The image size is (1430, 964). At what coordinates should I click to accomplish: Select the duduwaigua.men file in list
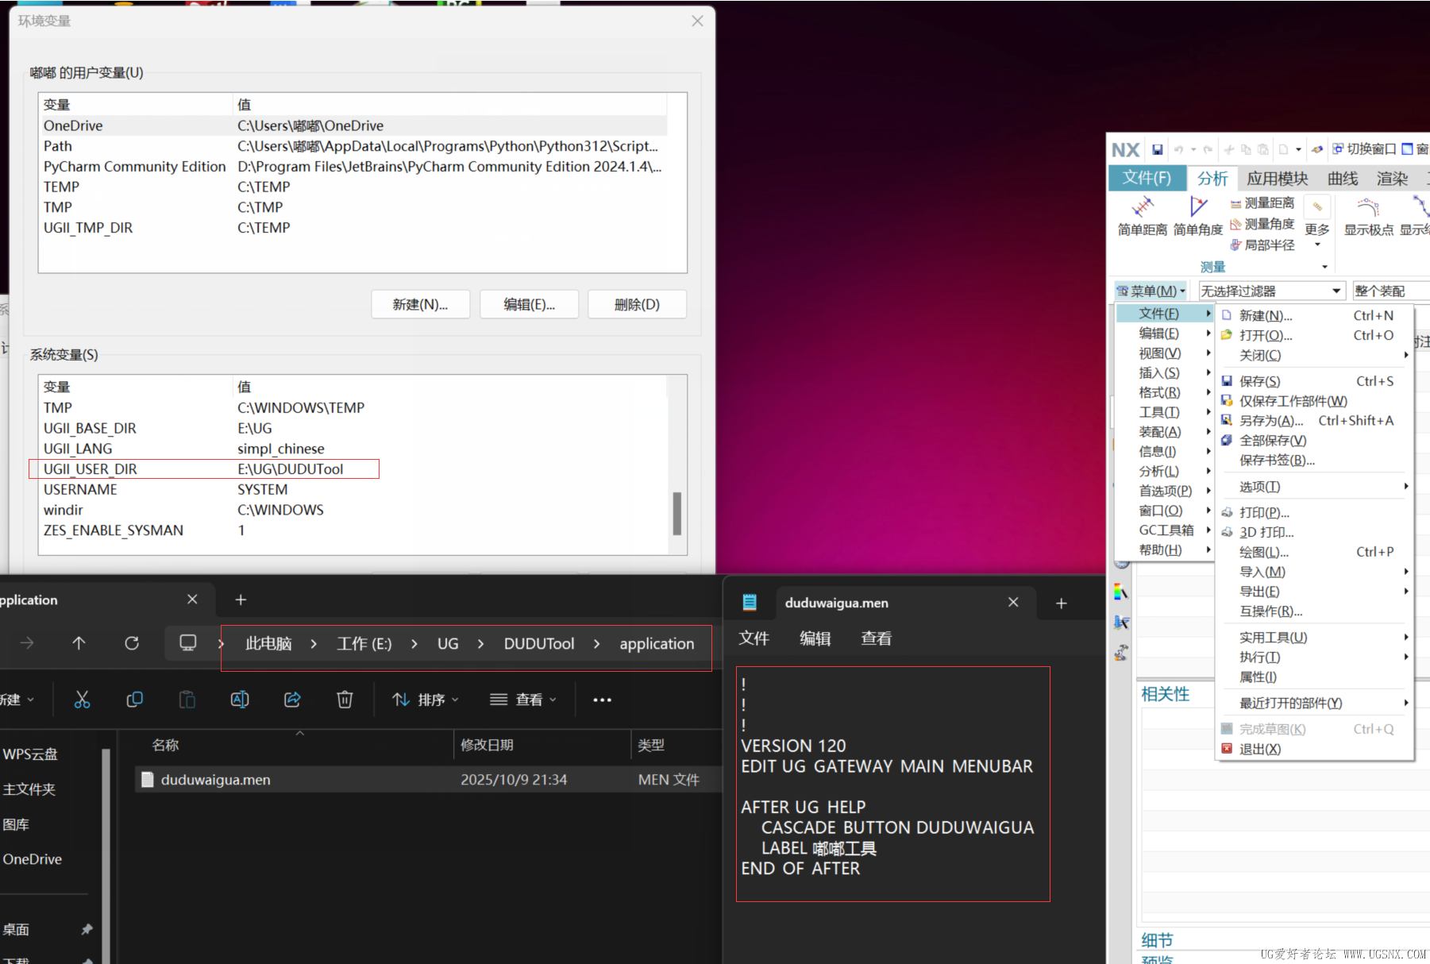216,780
